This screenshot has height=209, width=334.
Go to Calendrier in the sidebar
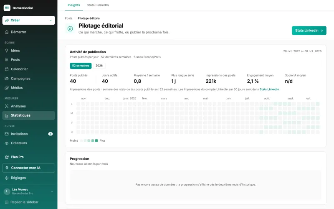[x=28, y=69]
